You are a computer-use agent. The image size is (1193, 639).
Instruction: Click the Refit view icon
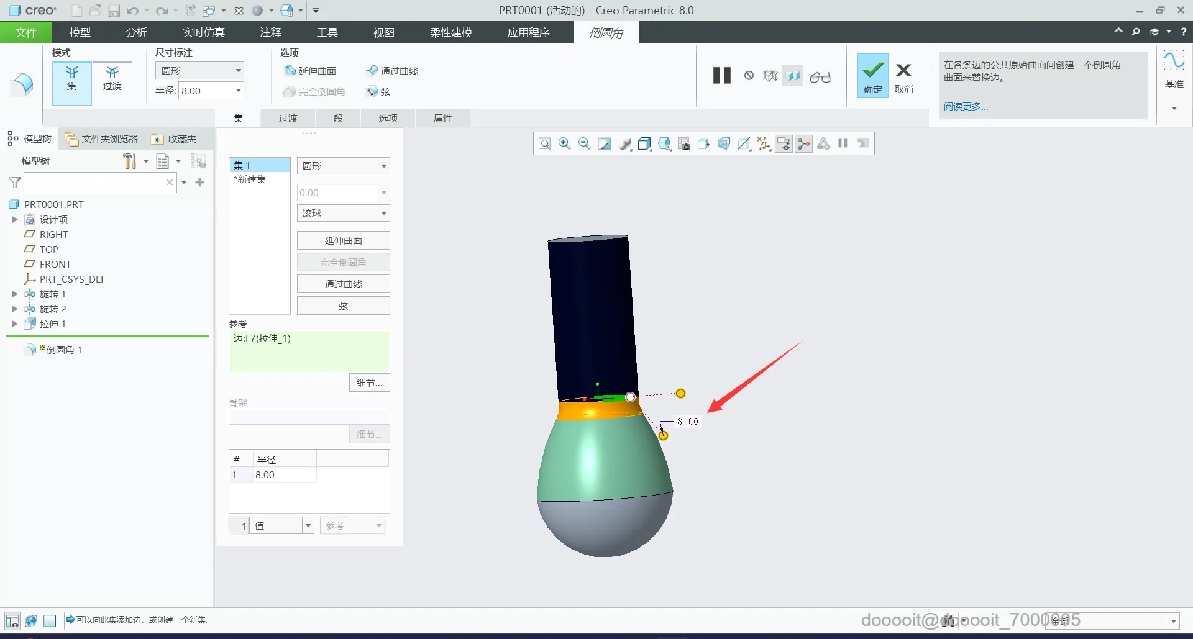click(544, 144)
